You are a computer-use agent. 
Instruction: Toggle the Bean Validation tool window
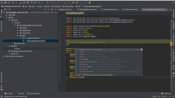click(174, 56)
